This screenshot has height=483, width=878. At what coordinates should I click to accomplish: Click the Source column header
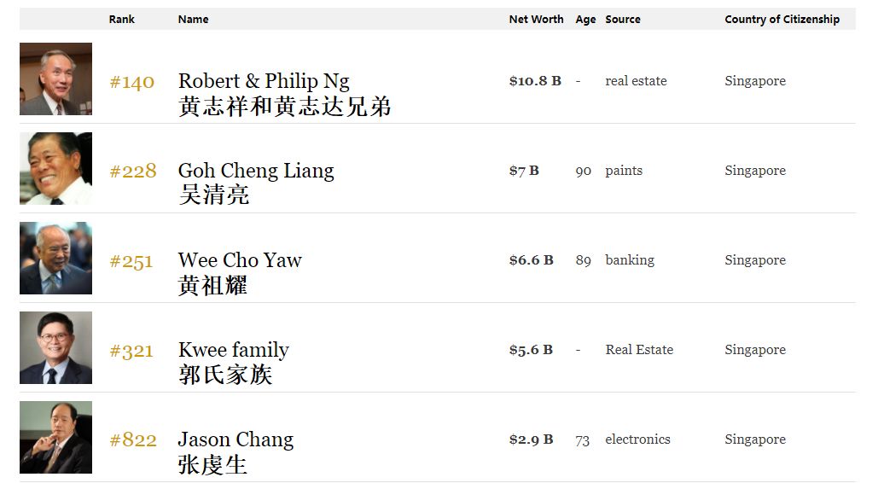point(622,20)
